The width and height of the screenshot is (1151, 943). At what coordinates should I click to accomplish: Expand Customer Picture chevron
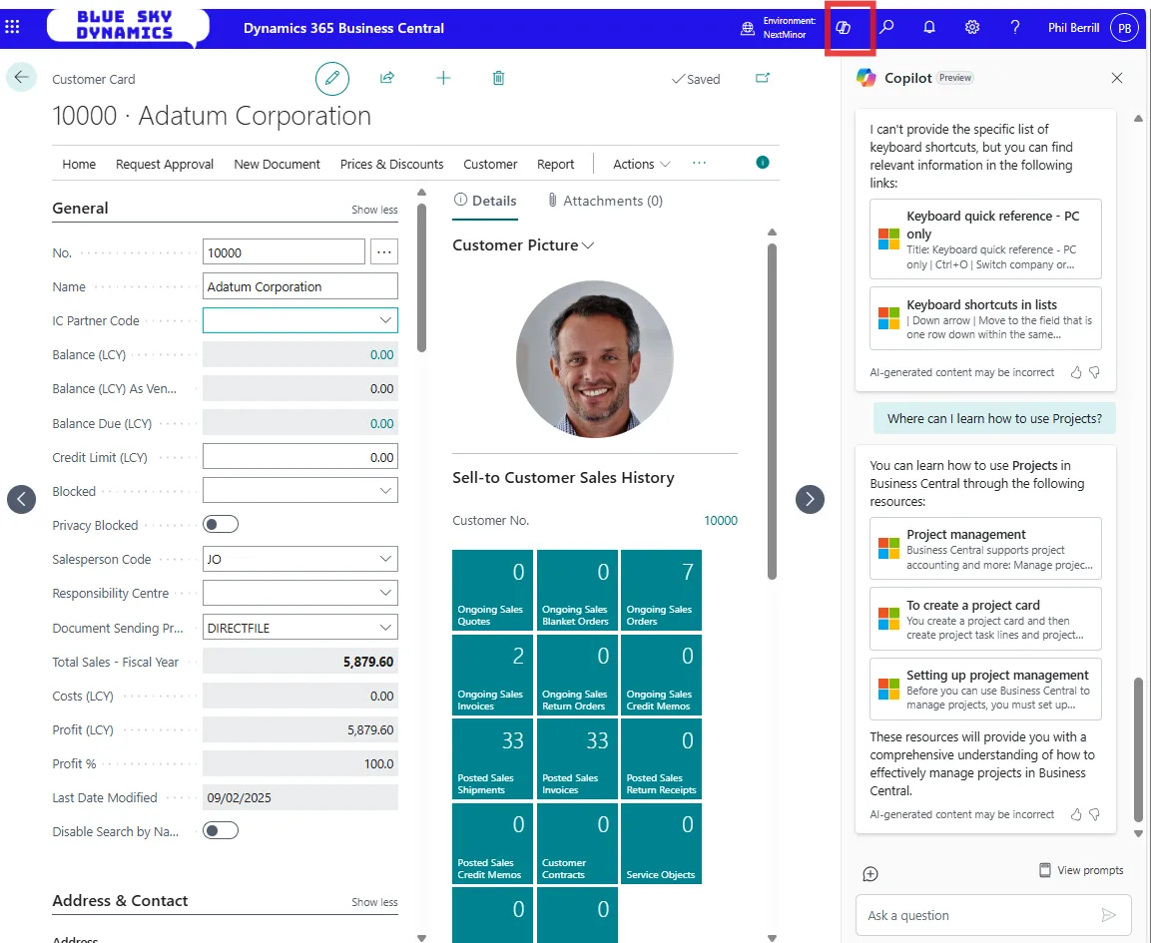tap(588, 245)
